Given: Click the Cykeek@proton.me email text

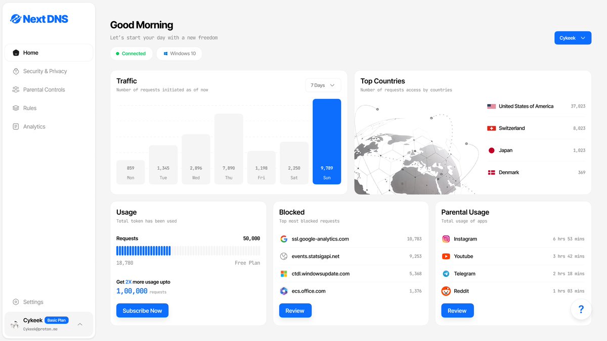Looking at the screenshot, I should click(x=40, y=329).
